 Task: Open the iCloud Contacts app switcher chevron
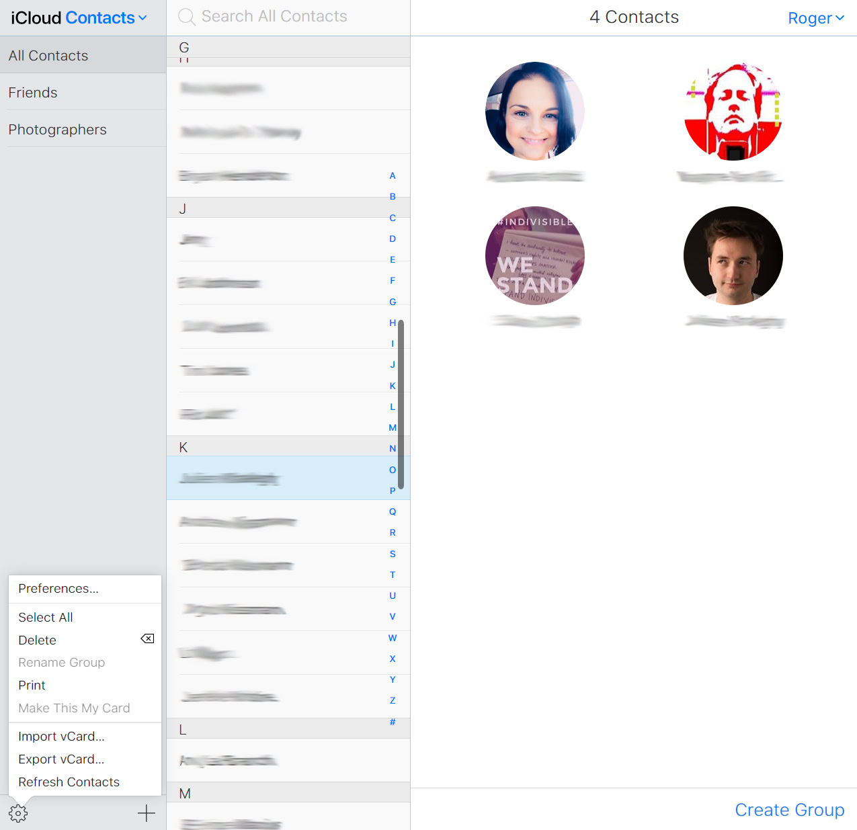click(142, 17)
